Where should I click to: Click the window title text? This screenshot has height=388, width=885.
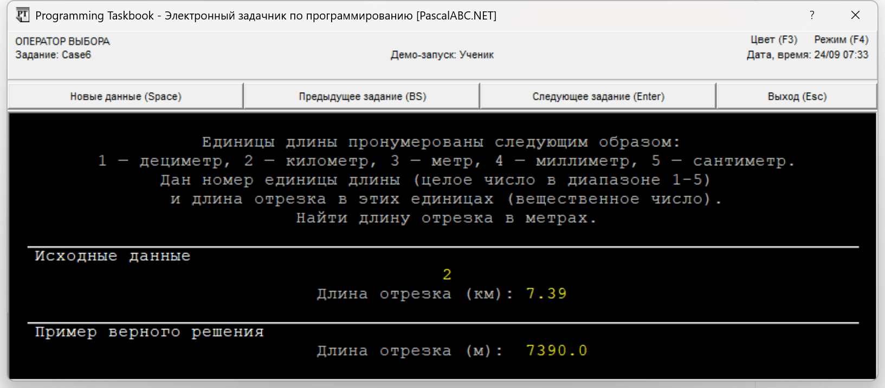(266, 16)
